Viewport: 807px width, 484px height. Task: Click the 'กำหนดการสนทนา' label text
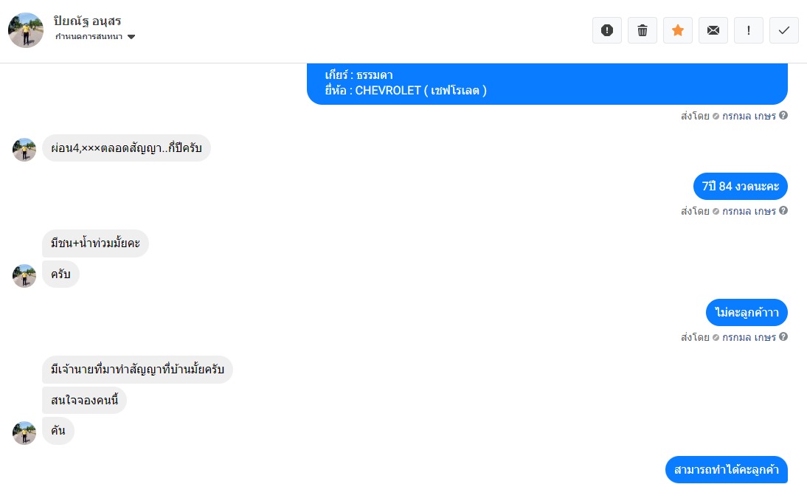coord(89,37)
